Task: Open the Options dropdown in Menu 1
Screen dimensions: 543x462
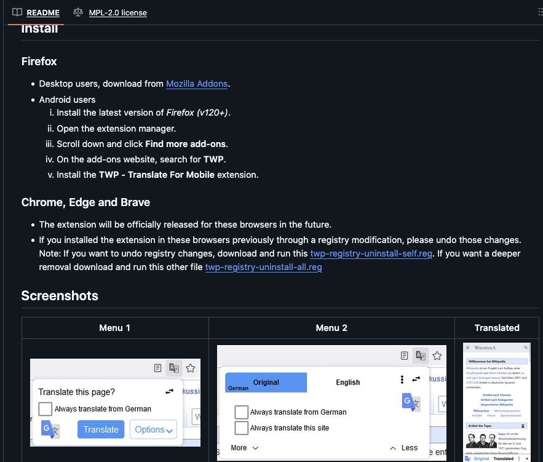Action: [x=153, y=429]
